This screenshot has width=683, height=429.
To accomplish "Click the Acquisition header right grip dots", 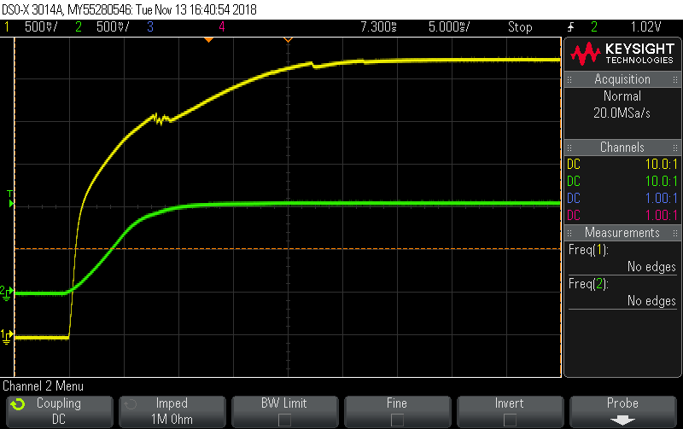I will click(674, 79).
